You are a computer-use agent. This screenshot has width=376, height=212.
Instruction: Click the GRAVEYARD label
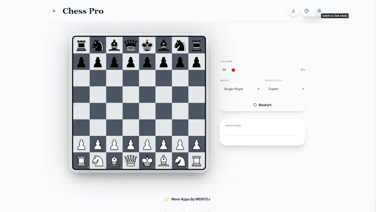(233, 125)
